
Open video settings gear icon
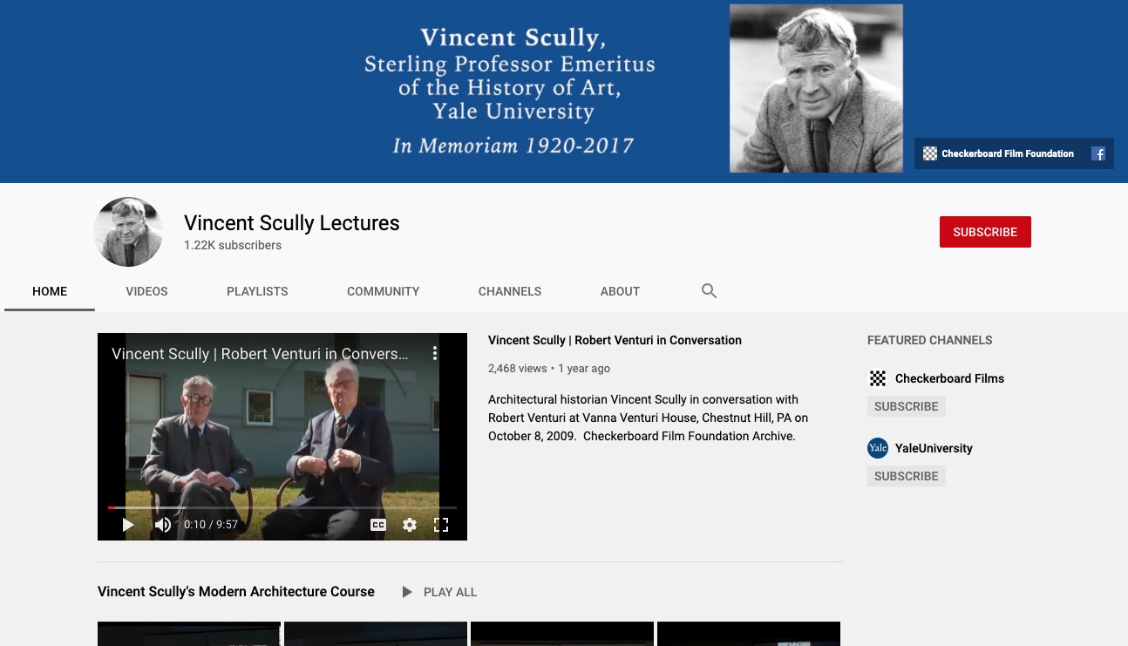pos(410,525)
